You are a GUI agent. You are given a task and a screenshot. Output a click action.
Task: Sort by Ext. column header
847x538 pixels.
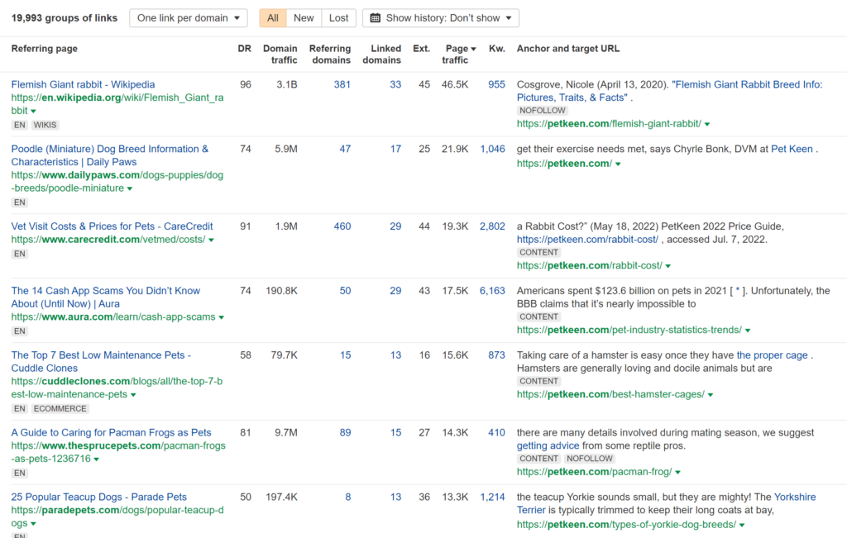point(421,49)
